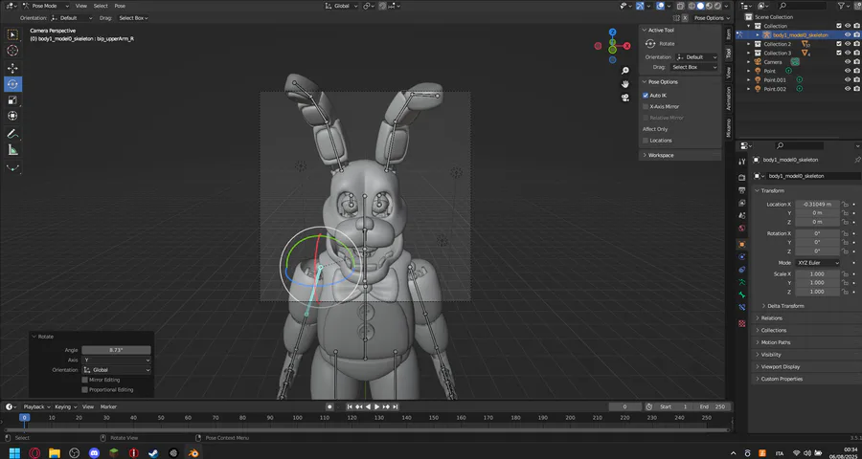Open File Explorer from the taskbar
The image size is (862, 459).
[x=55, y=453]
